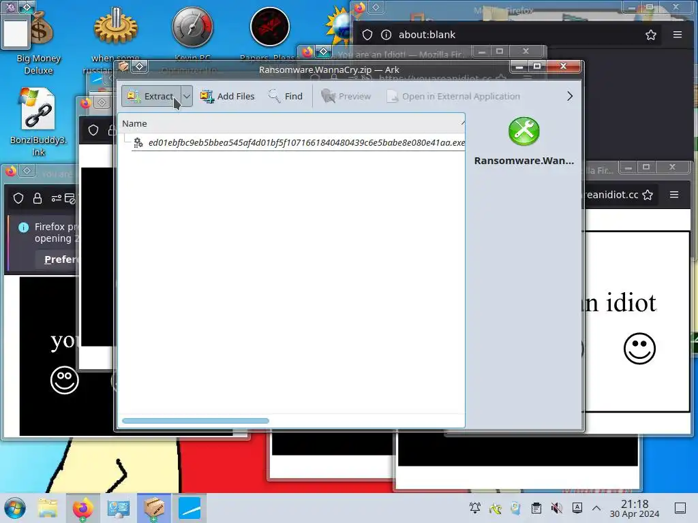The width and height of the screenshot is (698, 523).
Task: Click Open in External Application
Action: click(453, 96)
